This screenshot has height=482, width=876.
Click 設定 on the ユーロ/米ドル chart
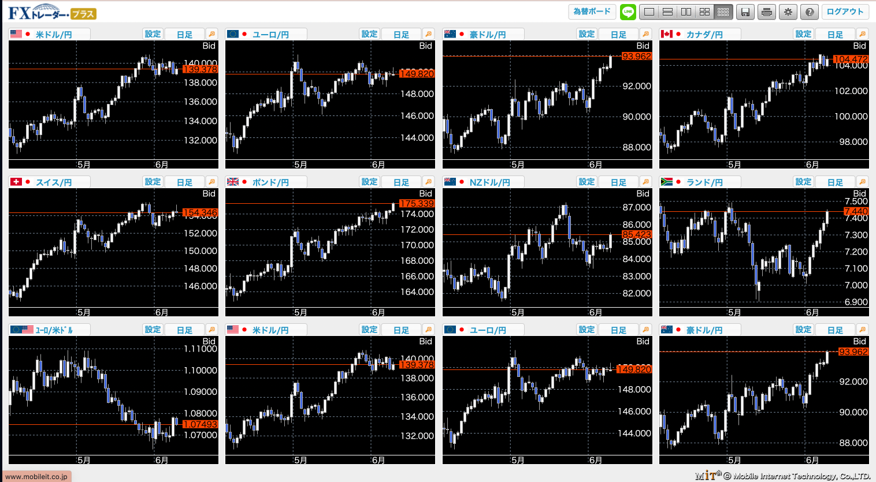tap(153, 330)
